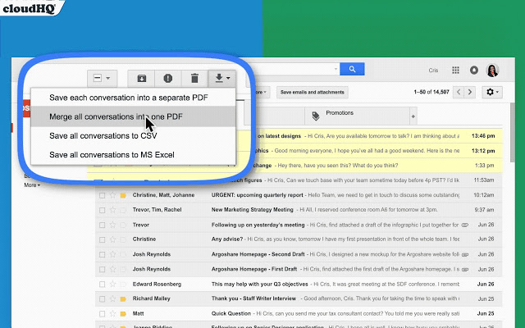Click the inbox vertical scrollbar
The height and width of the screenshot is (328, 525).
coord(512,133)
